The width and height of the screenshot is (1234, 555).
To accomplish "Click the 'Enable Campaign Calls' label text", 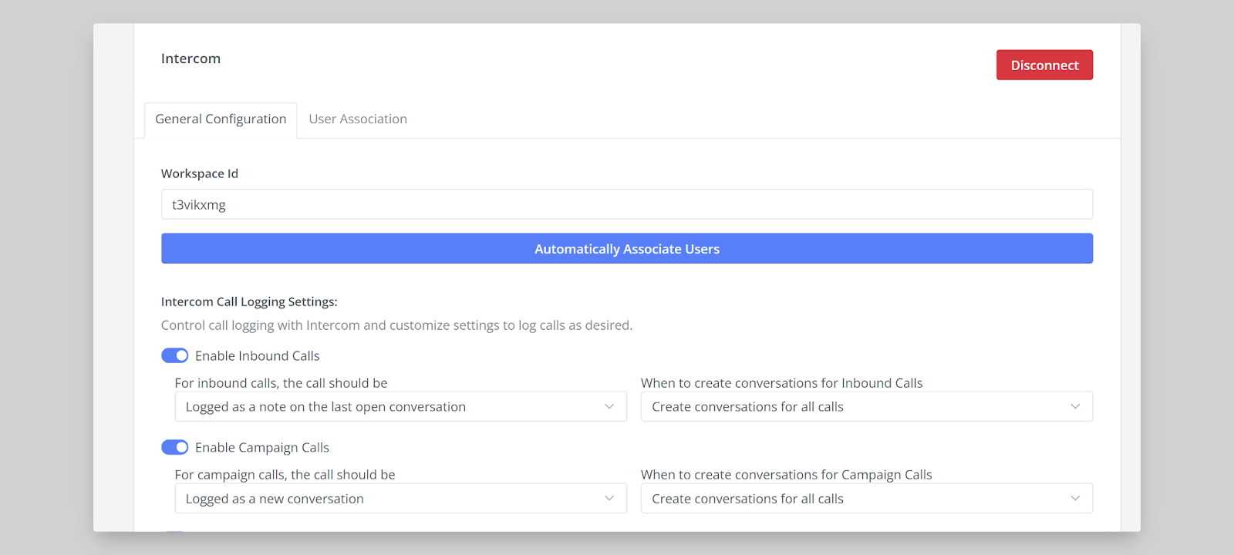I will [x=261, y=448].
